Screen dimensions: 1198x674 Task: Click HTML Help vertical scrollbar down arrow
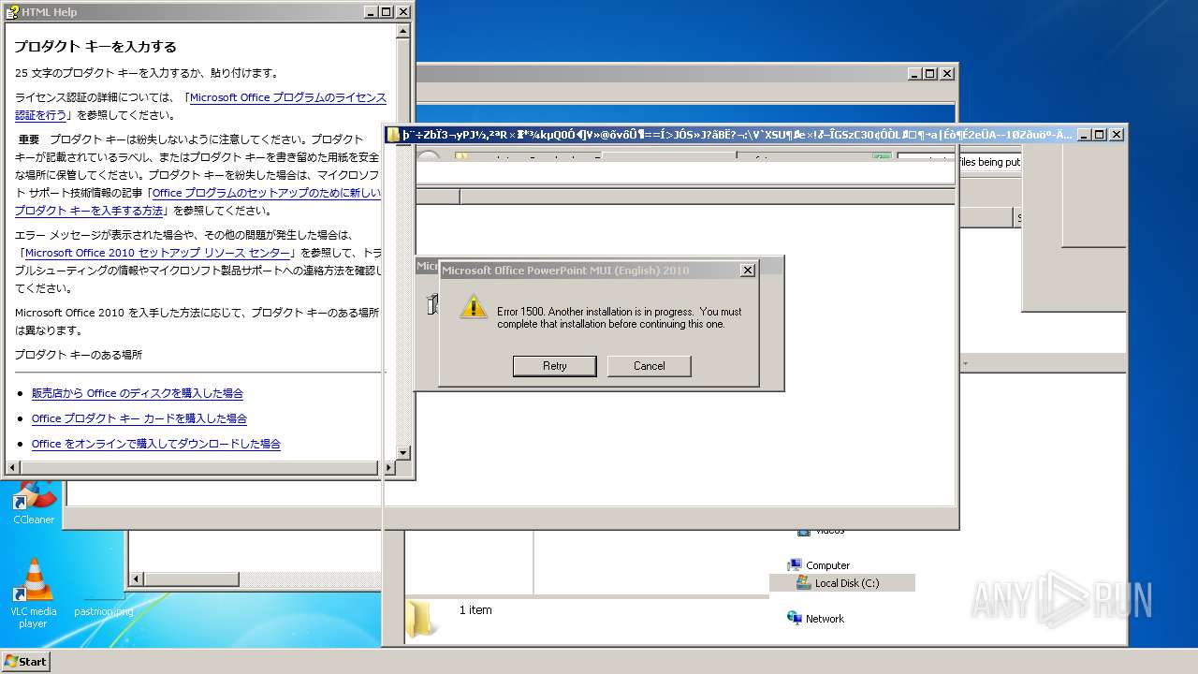tap(403, 453)
